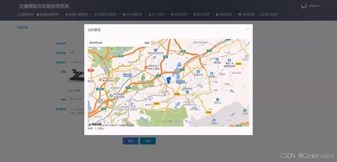Open the 系统管理 menu
The width and height of the screenshot is (337, 162).
pos(248,14)
